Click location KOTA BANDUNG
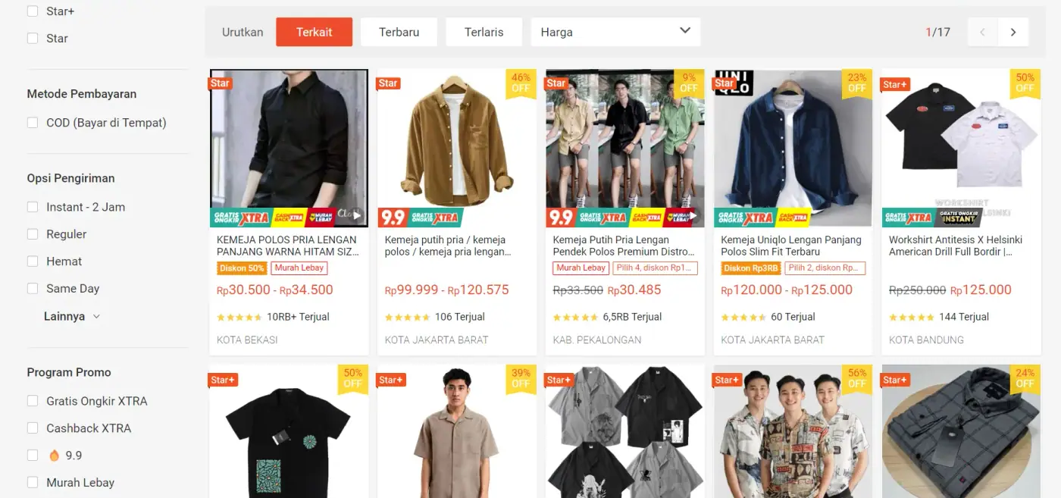The height and width of the screenshot is (498, 1061). click(926, 340)
